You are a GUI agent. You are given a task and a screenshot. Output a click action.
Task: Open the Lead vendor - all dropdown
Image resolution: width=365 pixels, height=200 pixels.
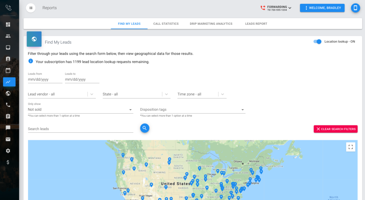point(62,94)
